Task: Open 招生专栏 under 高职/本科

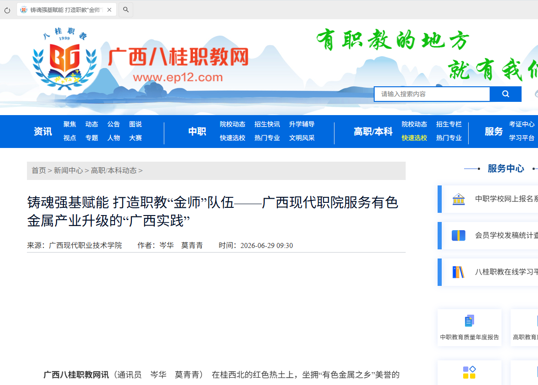Action: 449,124
